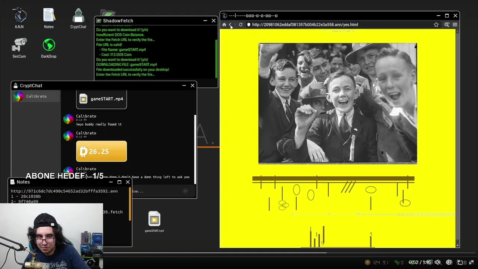Click 'File Name: gameSTART.mp4' in ShadowFetch

(122, 49)
